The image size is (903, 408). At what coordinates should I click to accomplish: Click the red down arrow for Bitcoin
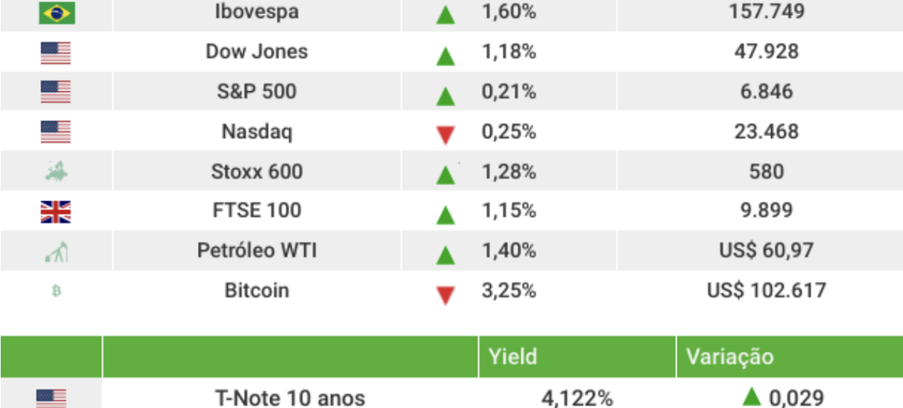(x=445, y=295)
